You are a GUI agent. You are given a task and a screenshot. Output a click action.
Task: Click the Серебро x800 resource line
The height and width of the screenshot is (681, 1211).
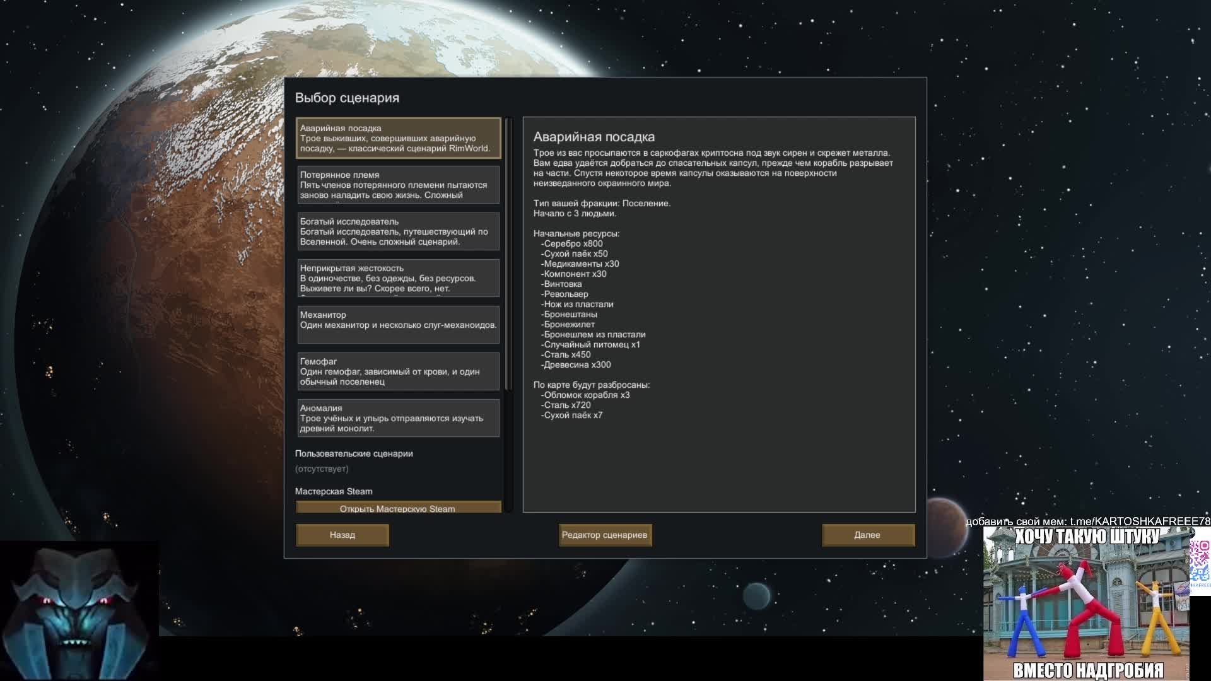pos(571,243)
